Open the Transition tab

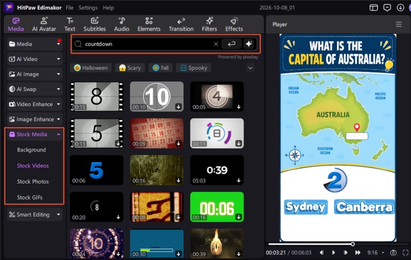click(x=181, y=24)
